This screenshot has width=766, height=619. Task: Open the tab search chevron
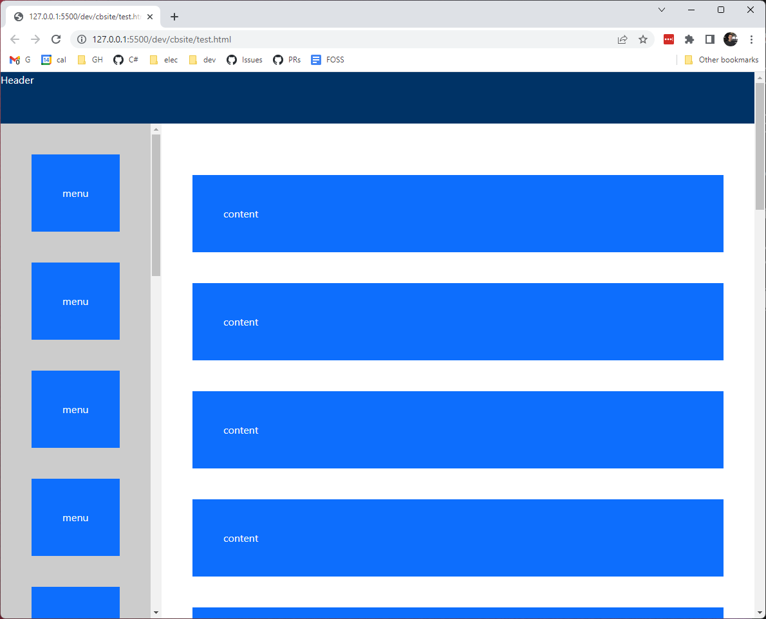[x=662, y=10]
